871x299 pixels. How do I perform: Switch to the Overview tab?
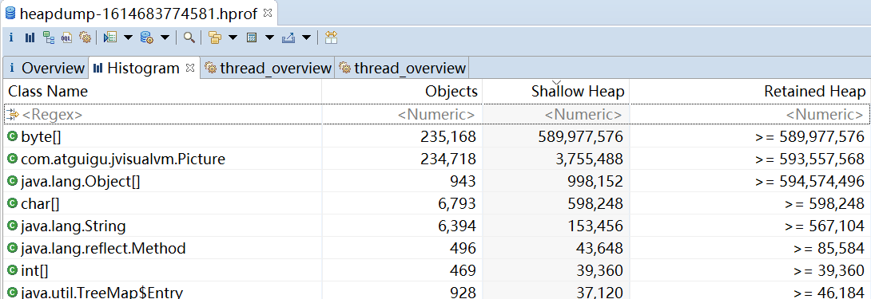coord(45,69)
